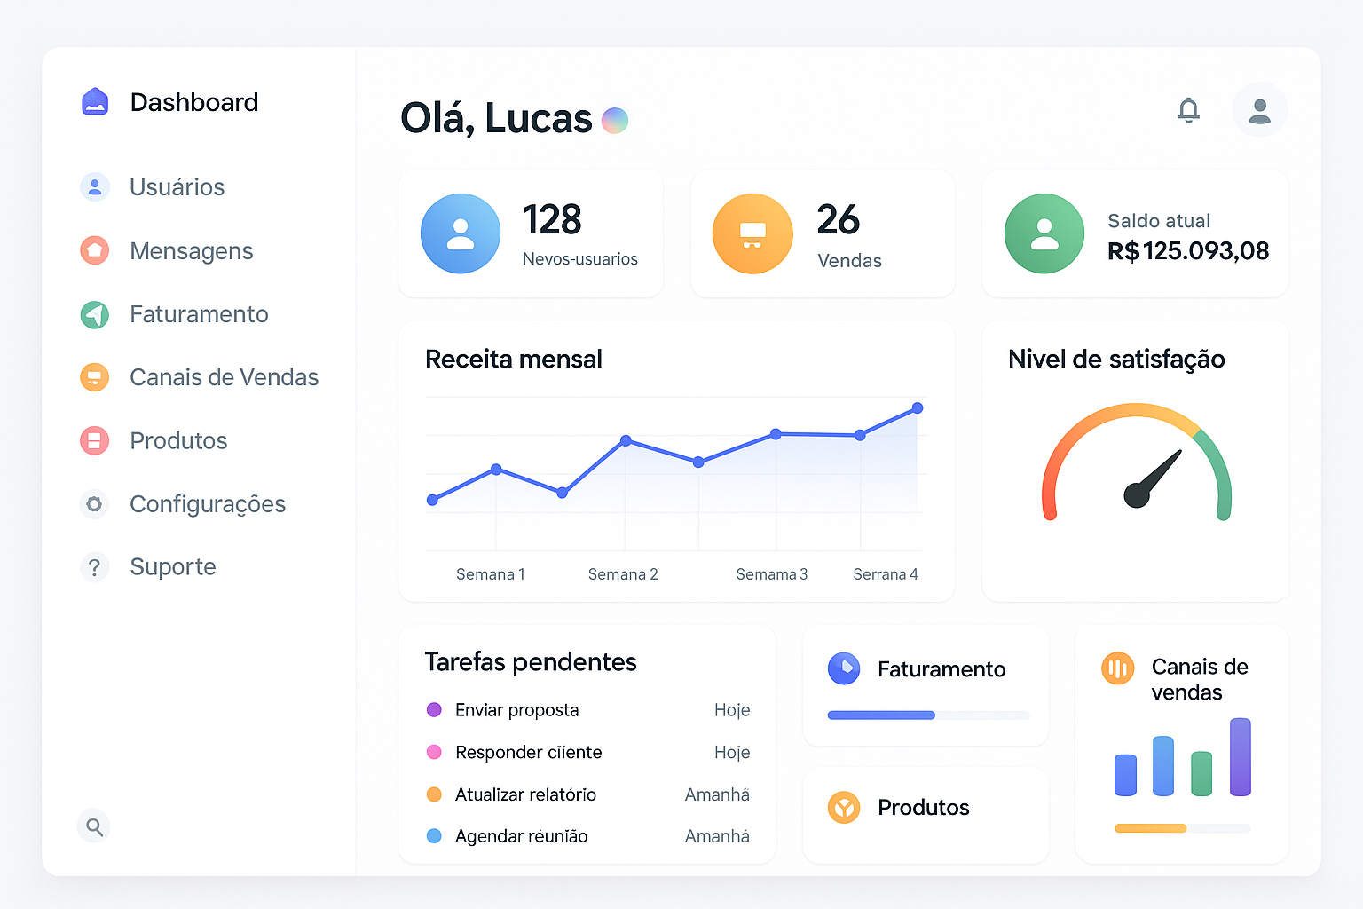The height and width of the screenshot is (909, 1363).
Task: Click the blue Novos usuários icon
Action: 461,233
